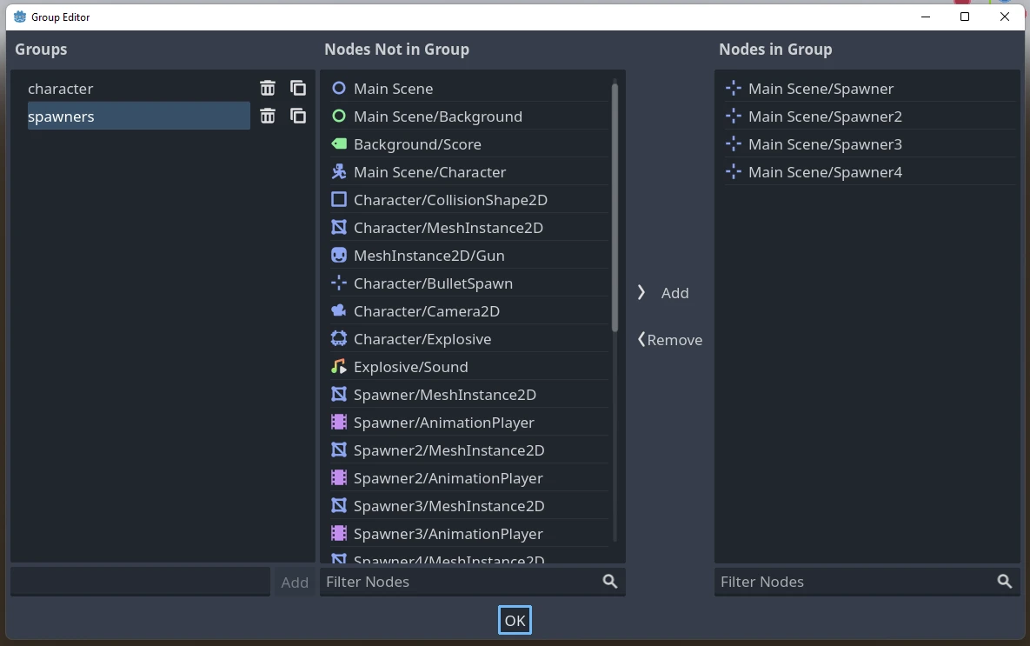Click the MeshInstance2D icon next to Character/MeshInstance2D

tap(339, 227)
